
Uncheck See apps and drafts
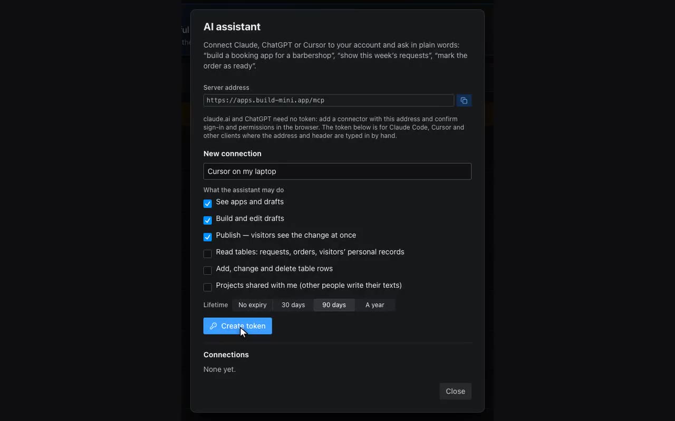point(208,204)
